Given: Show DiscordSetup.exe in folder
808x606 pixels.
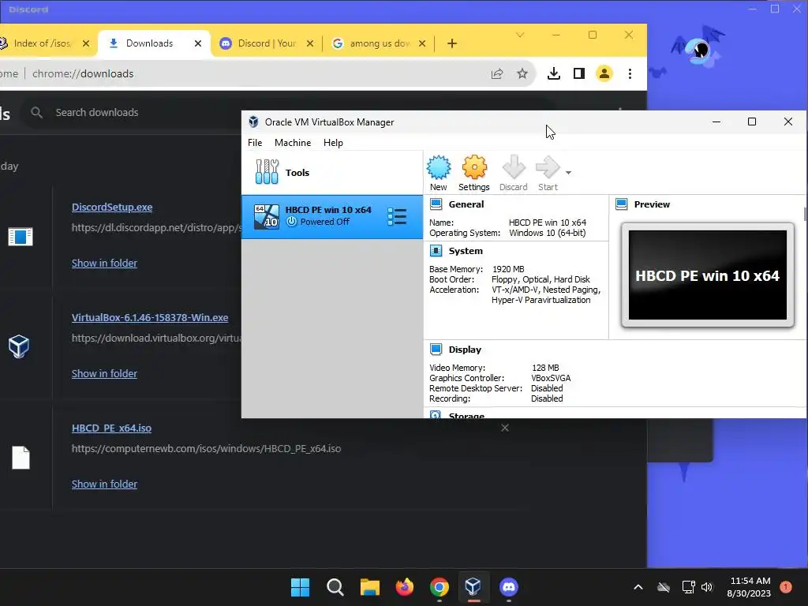Looking at the screenshot, I should coord(104,263).
